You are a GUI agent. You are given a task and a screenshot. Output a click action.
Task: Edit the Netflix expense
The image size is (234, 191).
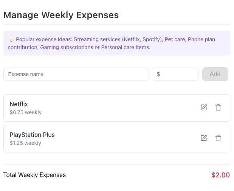tap(204, 107)
